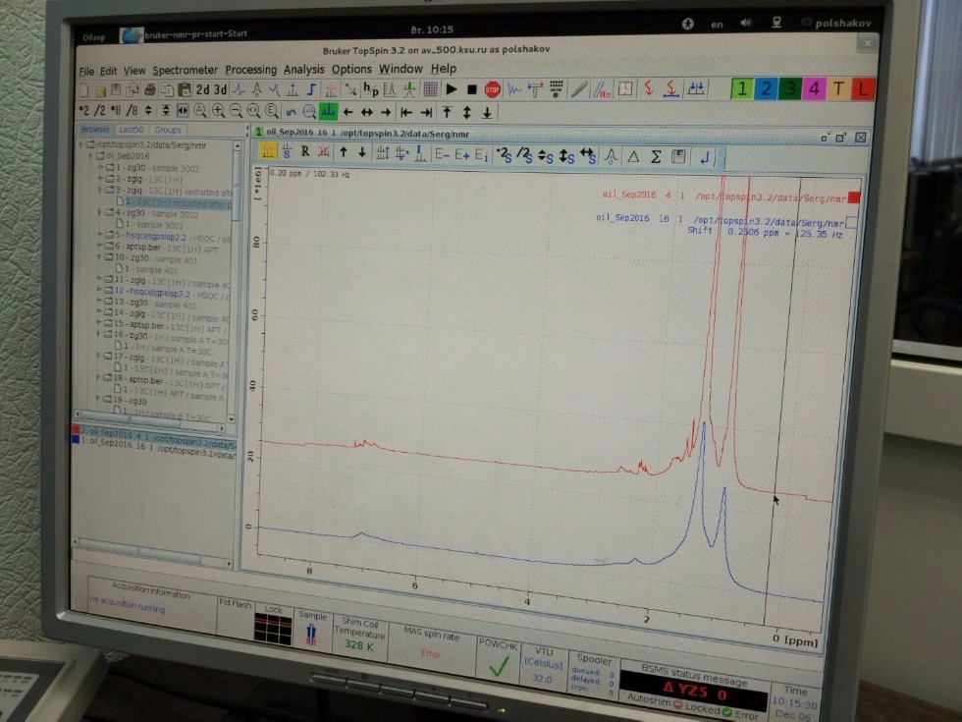Screen dimensions: 962x722
Task: Click the Delta difference spectrum icon
Action: point(633,155)
